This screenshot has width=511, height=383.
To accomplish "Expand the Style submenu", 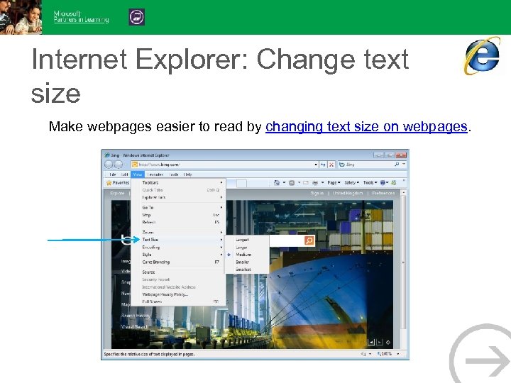I will [x=178, y=255].
